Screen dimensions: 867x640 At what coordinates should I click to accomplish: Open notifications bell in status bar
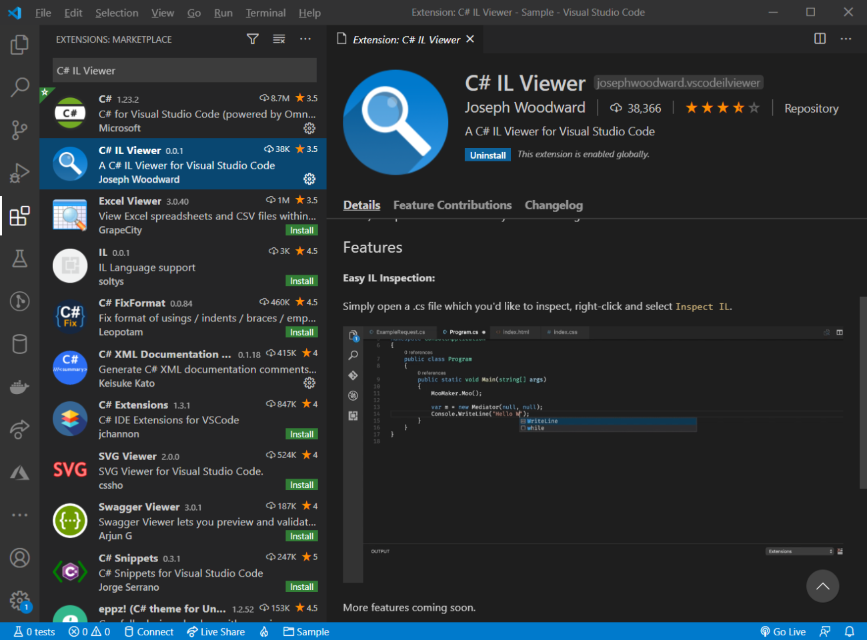click(x=850, y=631)
